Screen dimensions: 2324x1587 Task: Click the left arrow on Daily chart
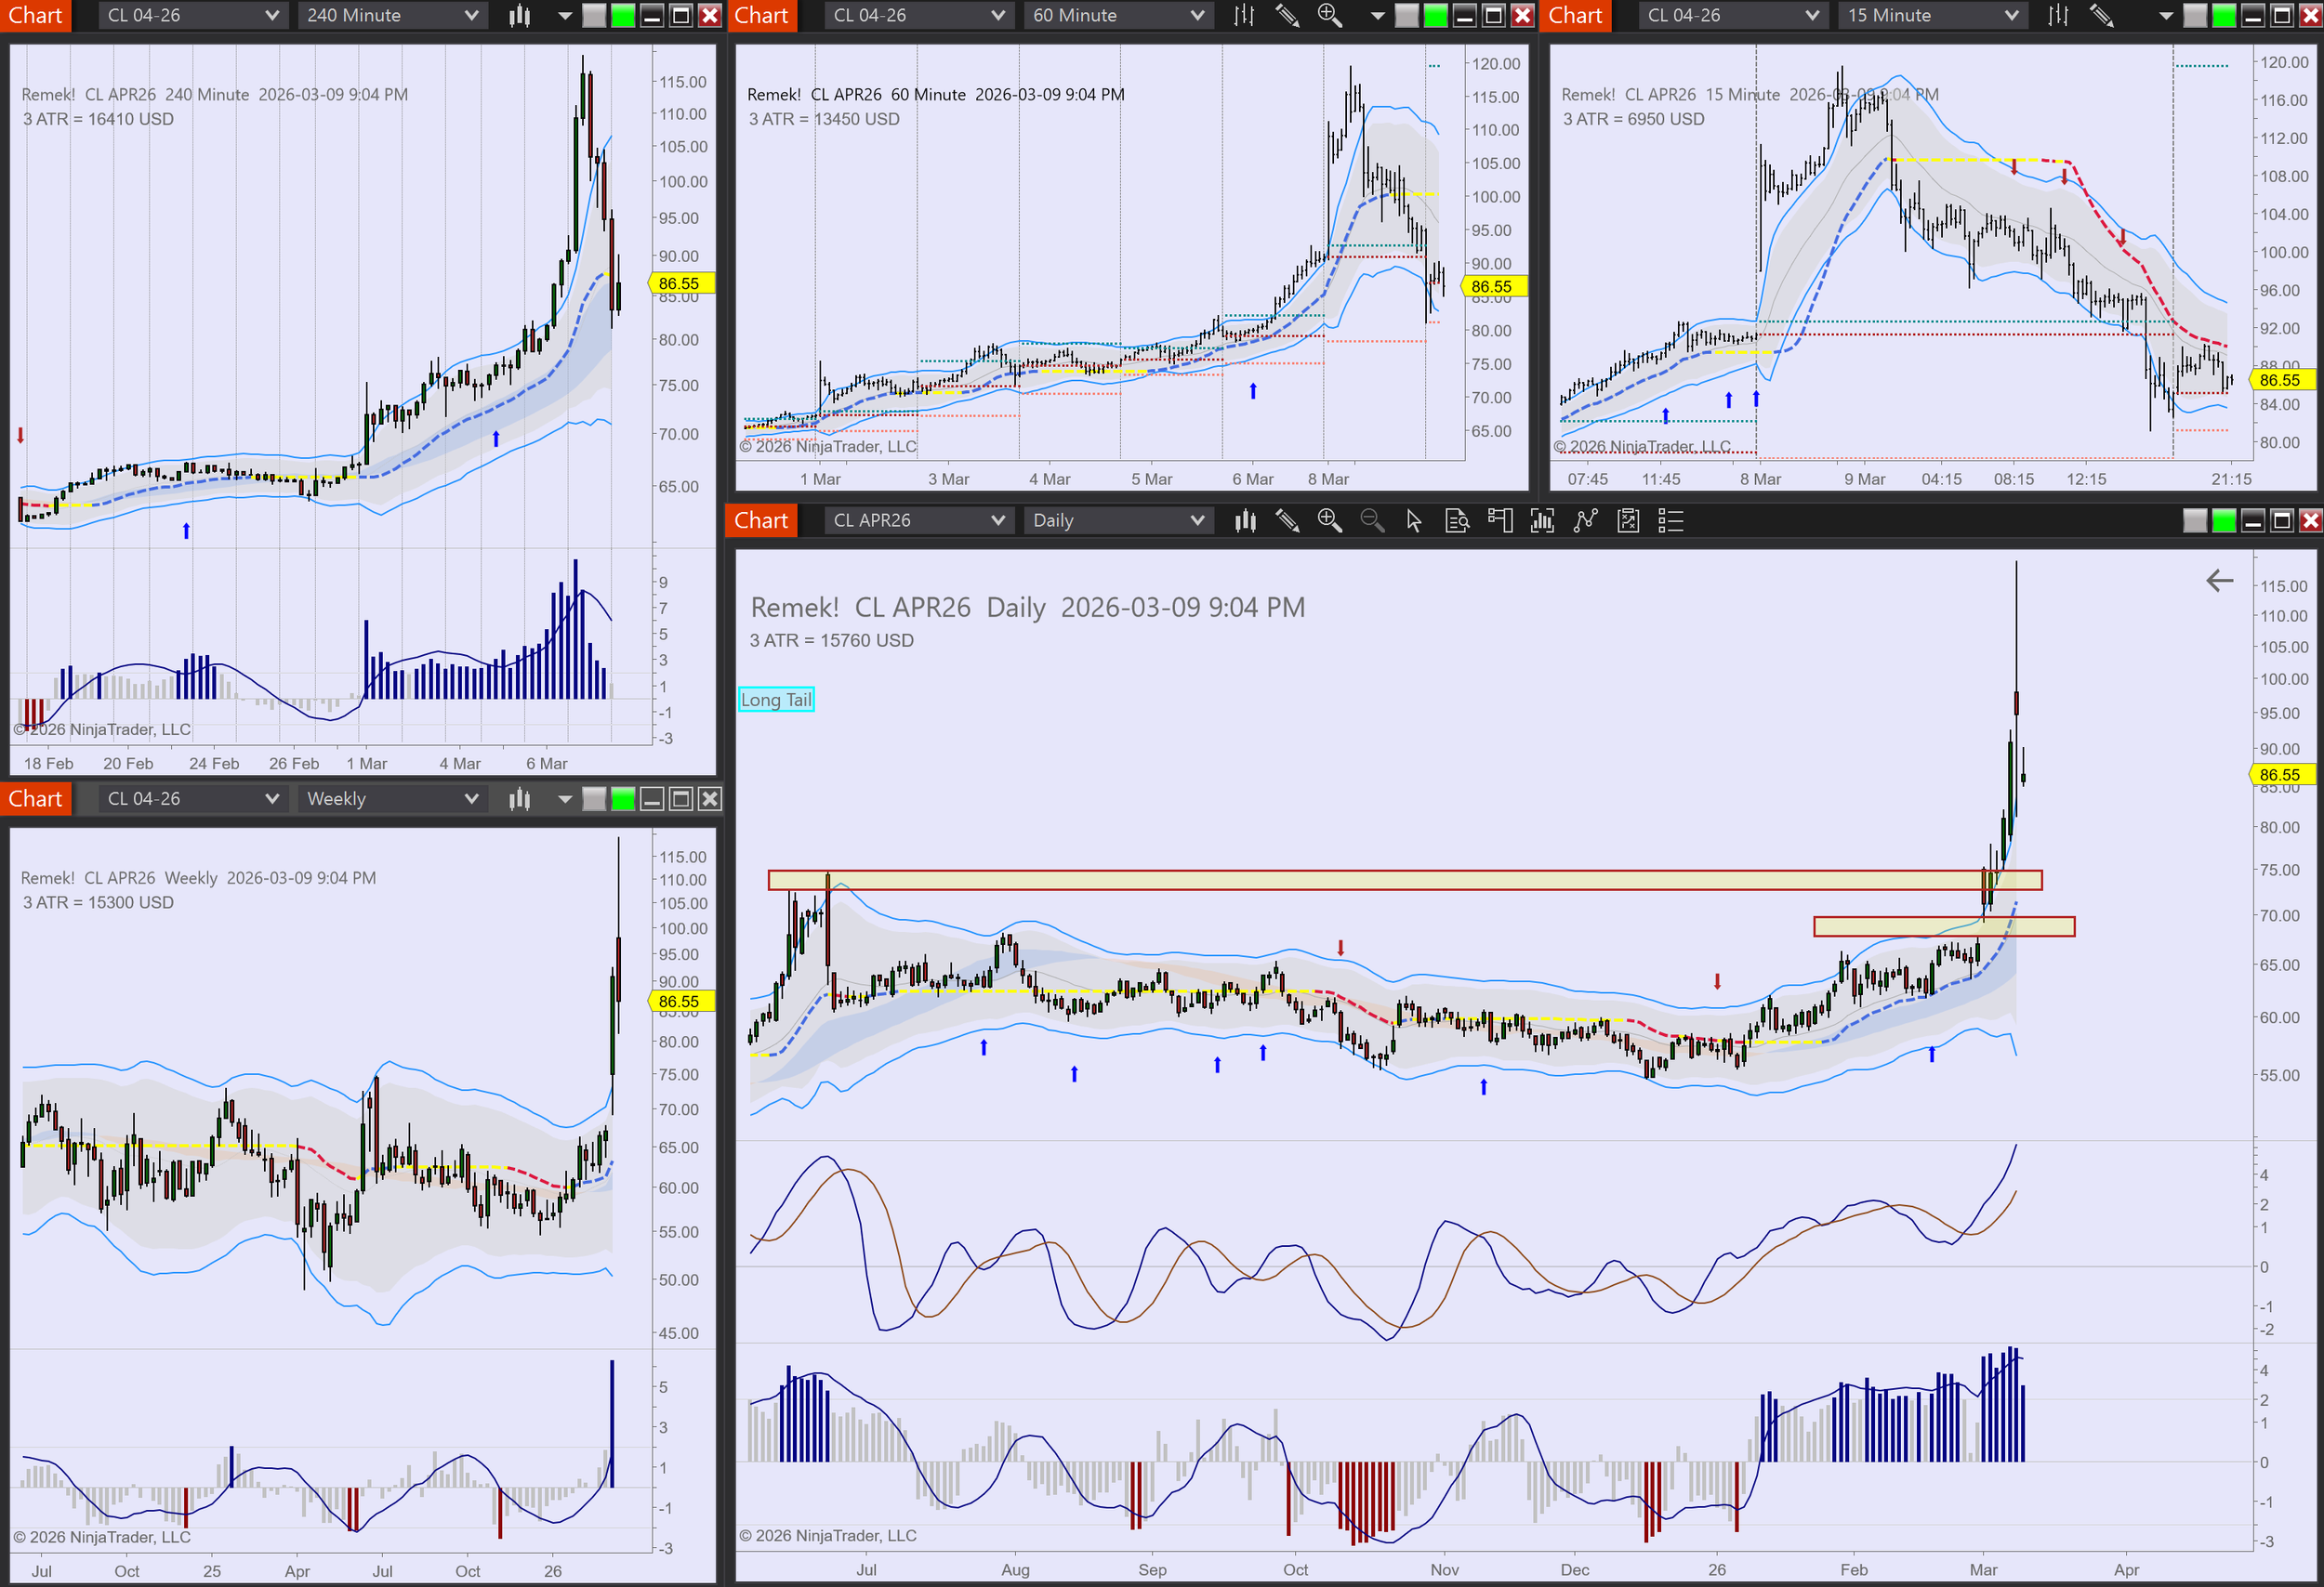pos(2219,581)
